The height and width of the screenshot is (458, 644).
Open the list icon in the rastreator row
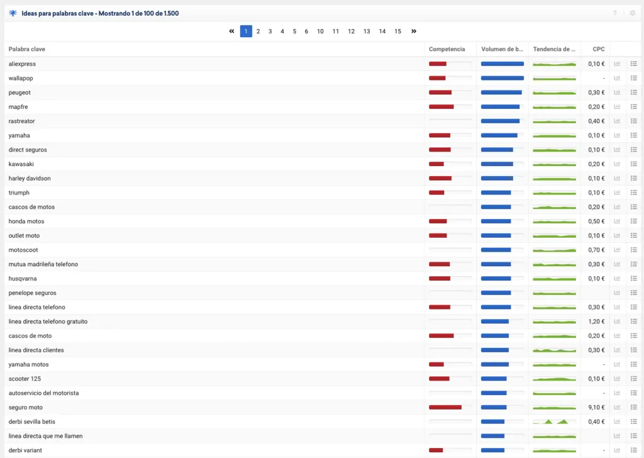tap(634, 121)
